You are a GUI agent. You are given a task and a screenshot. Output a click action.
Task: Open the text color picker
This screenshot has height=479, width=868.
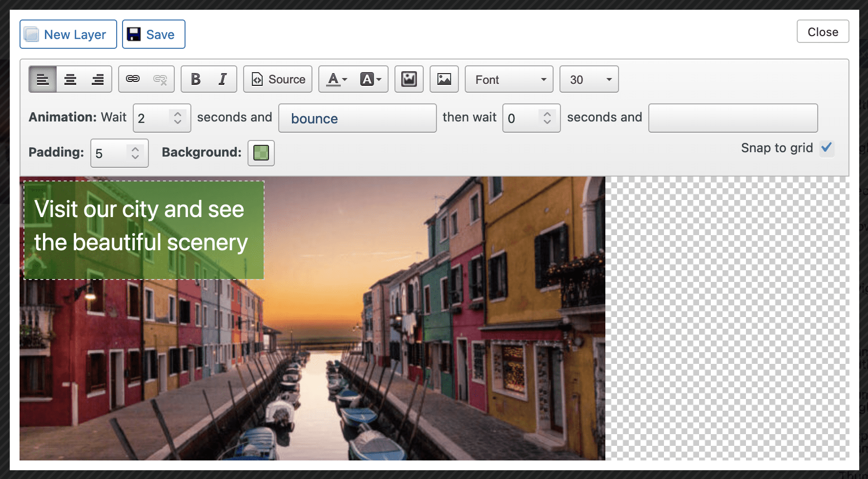tap(337, 79)
